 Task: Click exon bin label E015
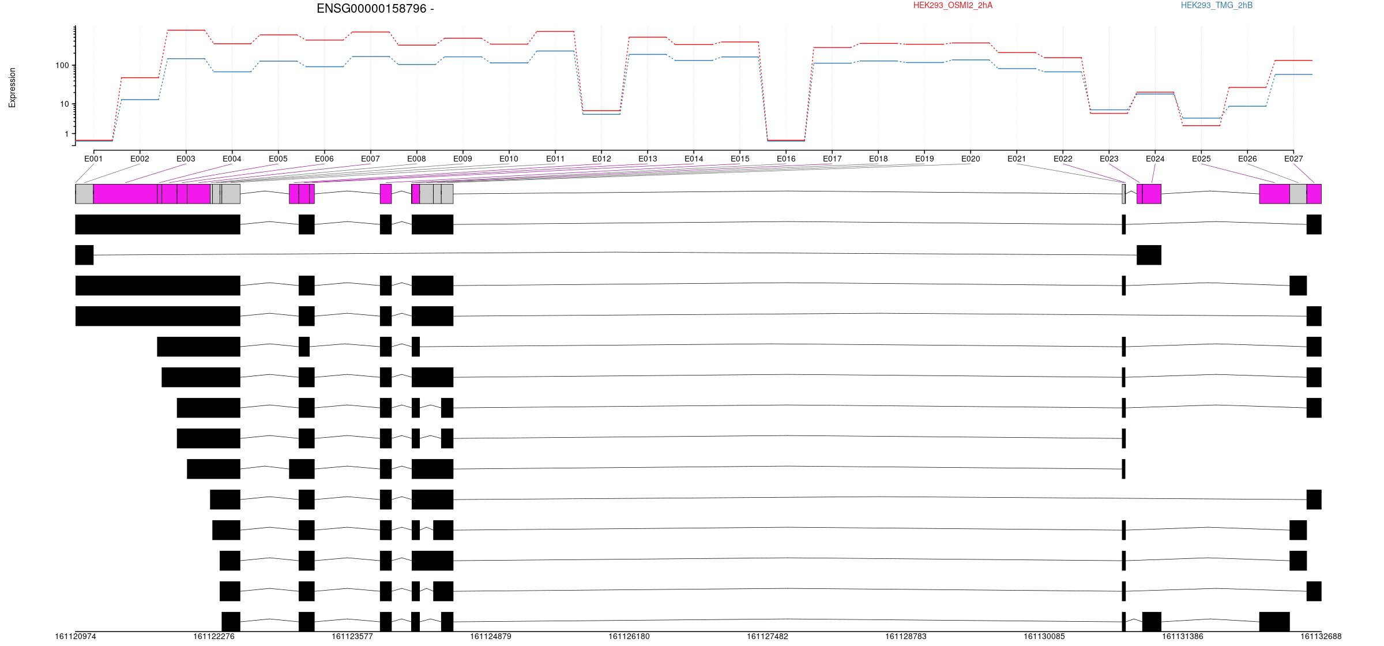[x=740, y=159]
